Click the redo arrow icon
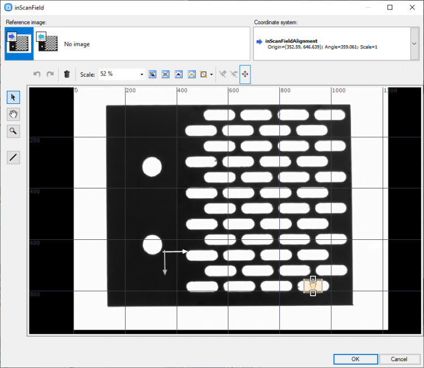The image size is (424, 368). coord(50,74)
